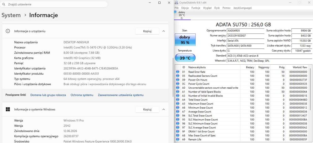The height and width of the screenshot is (143, 313).
Task: Click the status orb for SLC Maximum Erase Count
Action: point(178,120)
